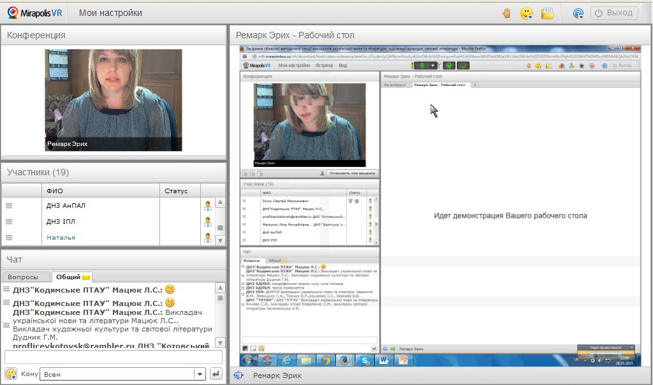The height and width of the screenshot is (385, 653).
Task: Open the files folder icon in toolbar
Action: click(x=547, y=13)
